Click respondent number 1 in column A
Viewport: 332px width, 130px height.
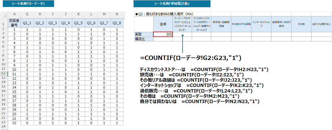click(x=14, y=30)
